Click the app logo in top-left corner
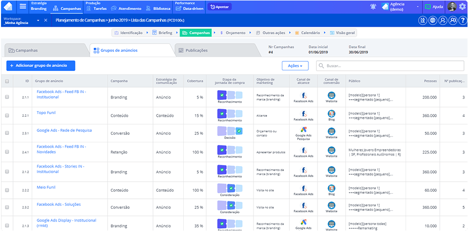This screenshot has width=468, height=231. click(x=9, y=6)
